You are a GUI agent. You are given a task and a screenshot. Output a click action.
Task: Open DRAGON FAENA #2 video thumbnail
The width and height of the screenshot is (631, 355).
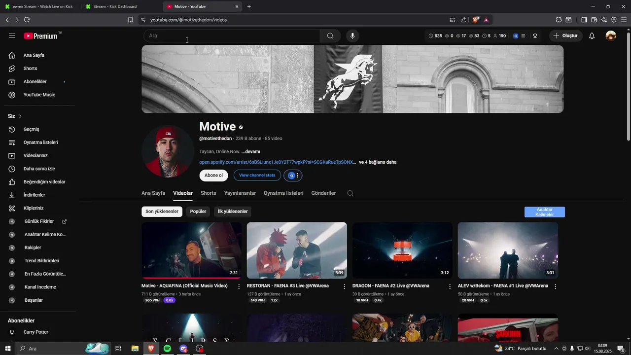[402, 250]
